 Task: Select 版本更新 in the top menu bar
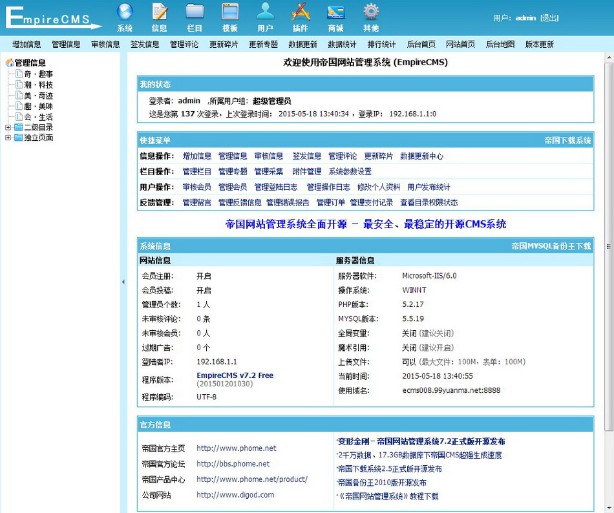coord(540,44)
